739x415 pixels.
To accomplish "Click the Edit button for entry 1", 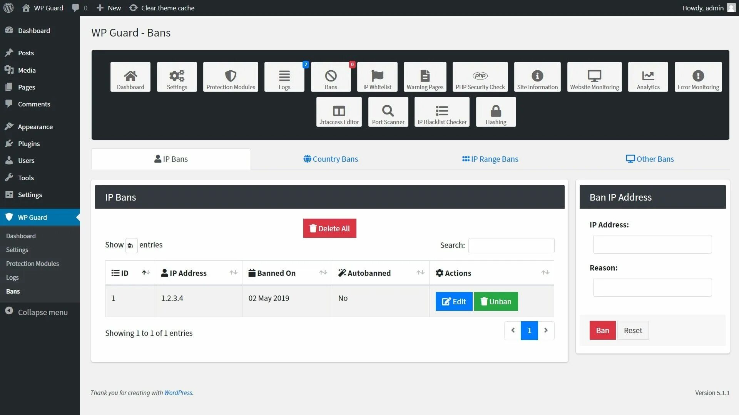I will coord(454,301).
